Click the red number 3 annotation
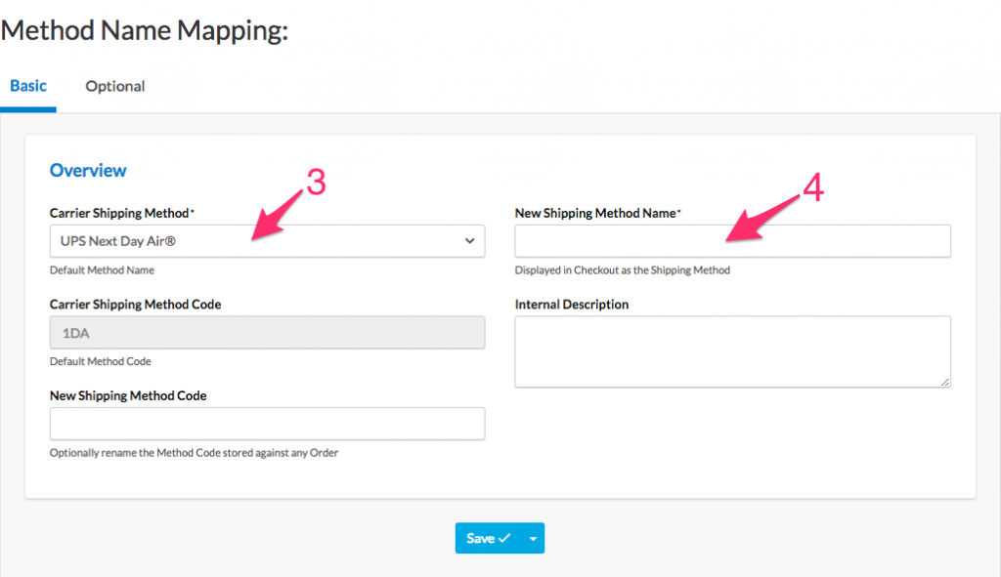This screenshot has height=577, width=1001. coord(316,183)
